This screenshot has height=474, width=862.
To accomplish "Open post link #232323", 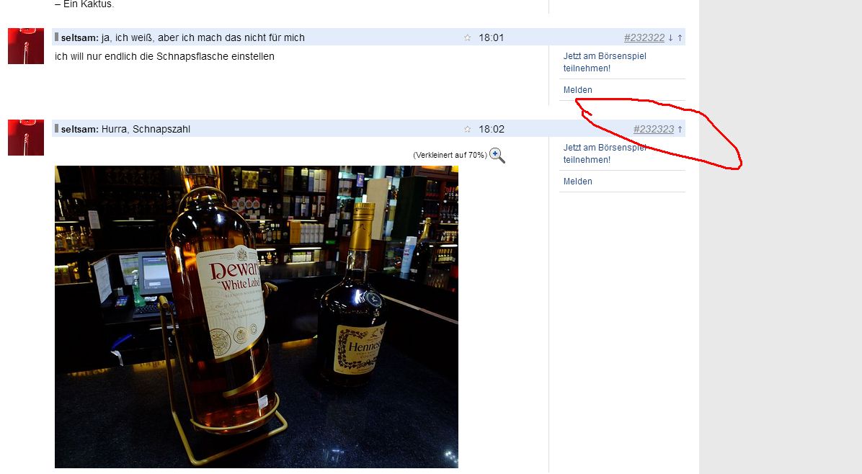I will tap(654, 129).
